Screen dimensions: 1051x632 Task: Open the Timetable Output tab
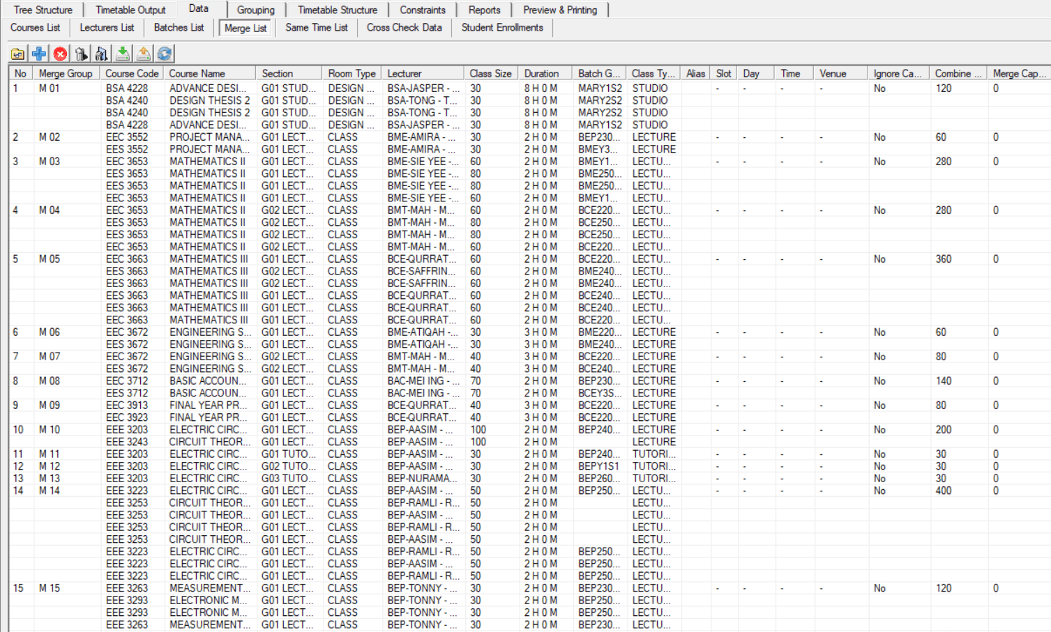(130, 10)
